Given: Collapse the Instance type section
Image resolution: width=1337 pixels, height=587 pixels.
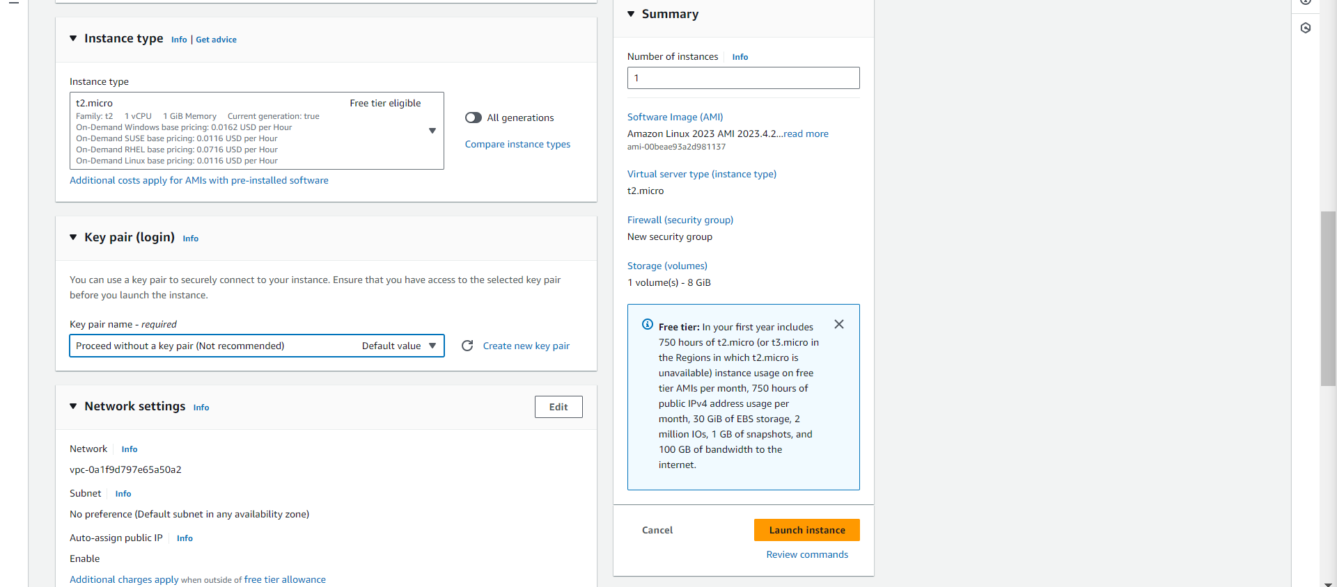Looking at the screenshot, I should point(73,39).
